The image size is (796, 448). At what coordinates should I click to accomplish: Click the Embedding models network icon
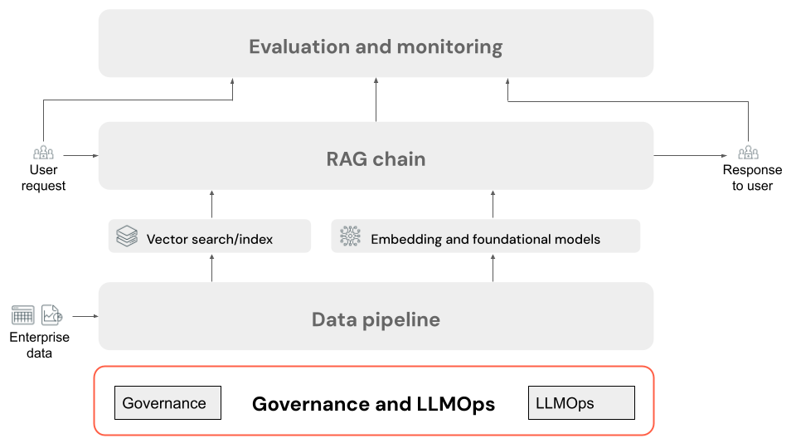(x=351, y=236)
